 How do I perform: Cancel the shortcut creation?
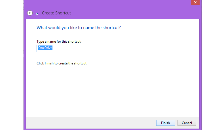(187, 123)
